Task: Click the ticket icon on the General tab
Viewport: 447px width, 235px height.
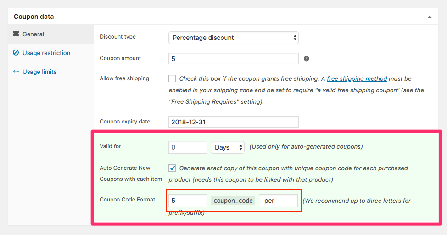Action: point(16,34)
